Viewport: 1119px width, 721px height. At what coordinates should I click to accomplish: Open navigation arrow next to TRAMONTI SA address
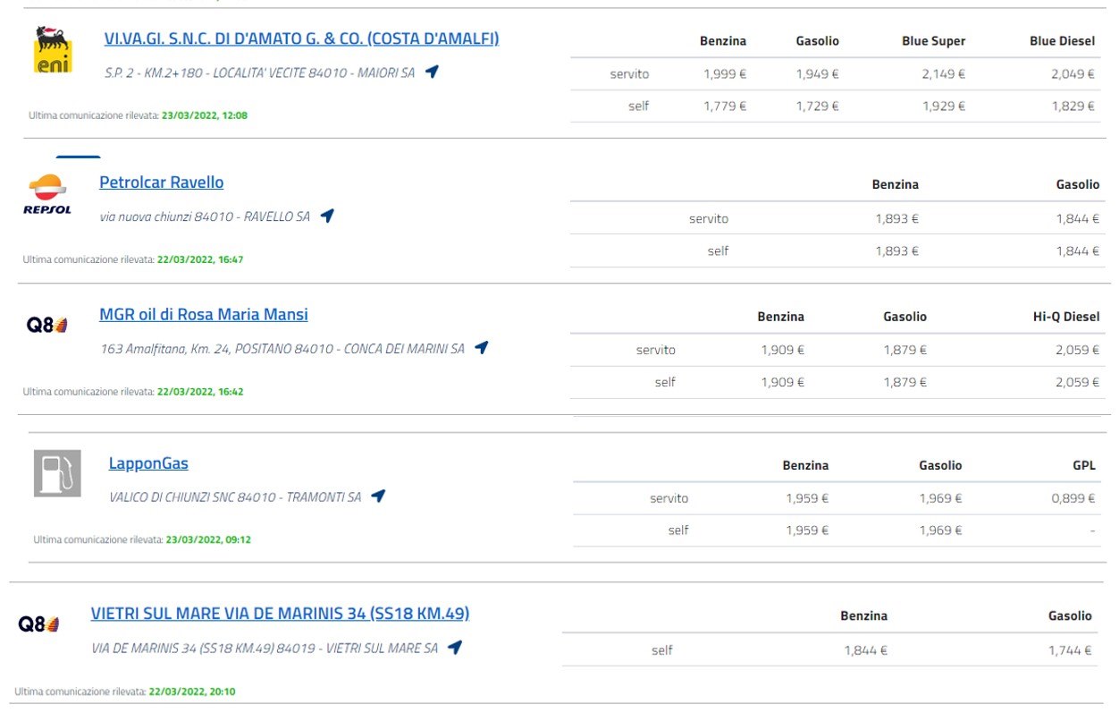point(378,496)
